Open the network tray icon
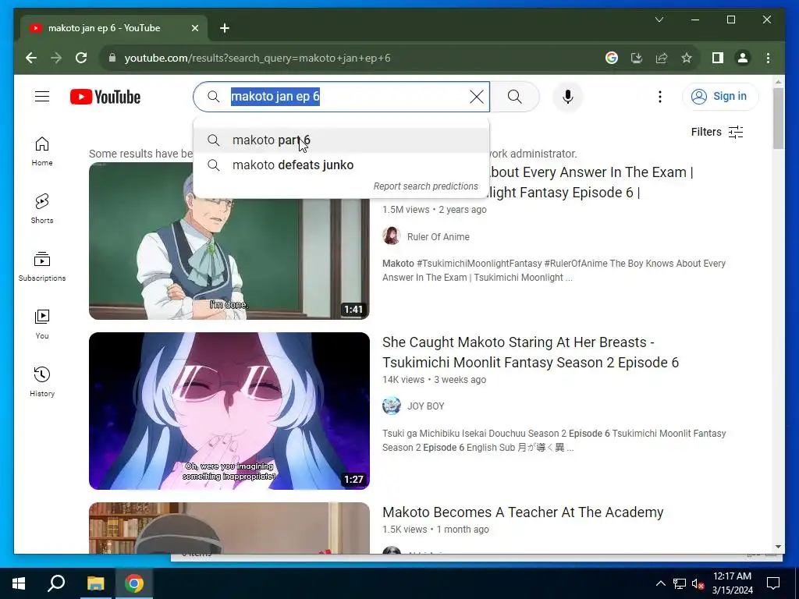The height and width of the screenshot is (599, 799). click(680, 583)
